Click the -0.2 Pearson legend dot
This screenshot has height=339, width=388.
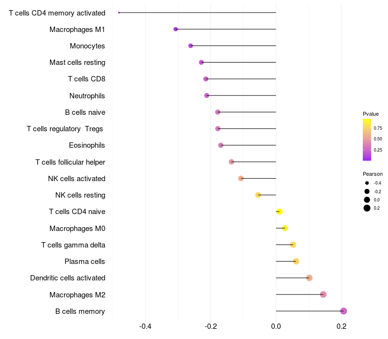[x=367, y=191]
